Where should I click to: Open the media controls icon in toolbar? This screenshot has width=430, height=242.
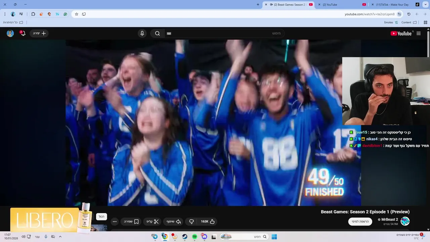pos(21,14)
